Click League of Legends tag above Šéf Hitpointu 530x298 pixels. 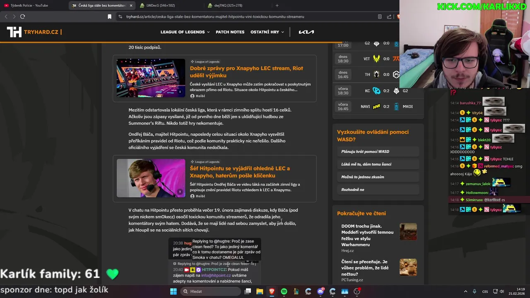(205, 162)
